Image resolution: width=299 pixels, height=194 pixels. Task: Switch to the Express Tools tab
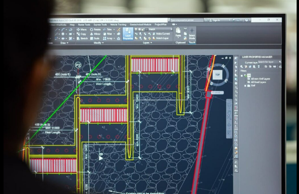(100, 24)
